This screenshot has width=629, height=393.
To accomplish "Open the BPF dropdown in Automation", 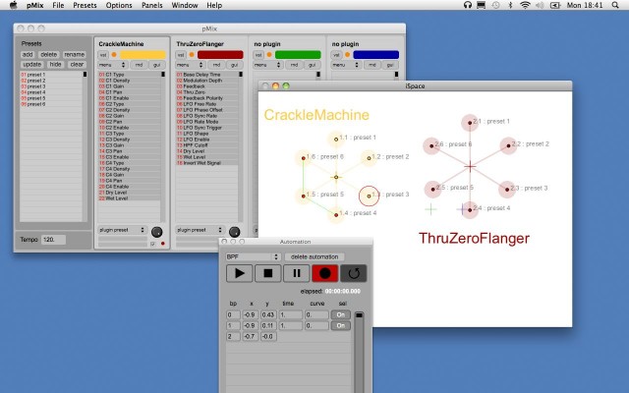I will pos(254,255).
